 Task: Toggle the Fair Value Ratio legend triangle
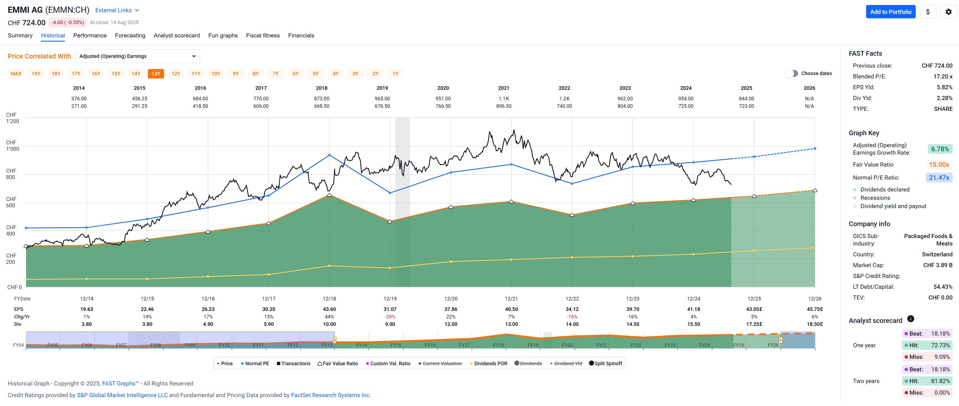[320, 364]
